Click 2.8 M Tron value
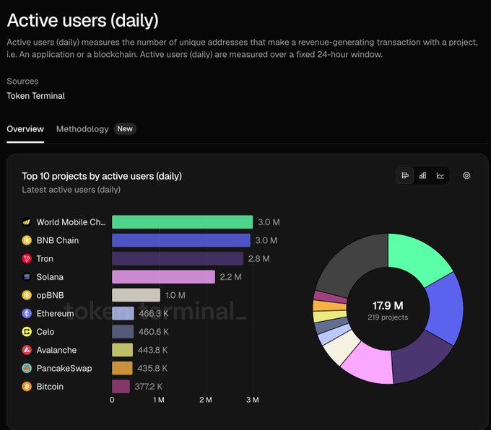This screenshot has height=430, width=491. [259, 259]
